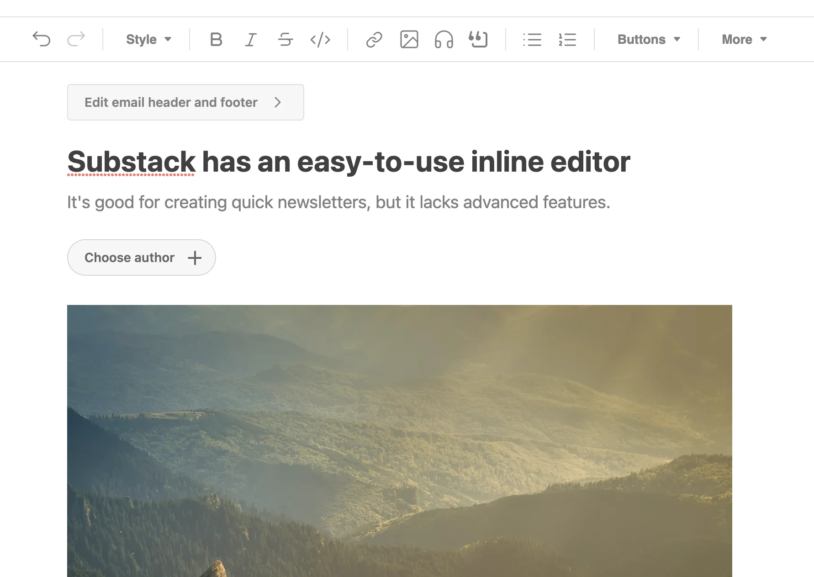
Task: Expand the Buttons dropdown menu
Action: coord(649,40)
